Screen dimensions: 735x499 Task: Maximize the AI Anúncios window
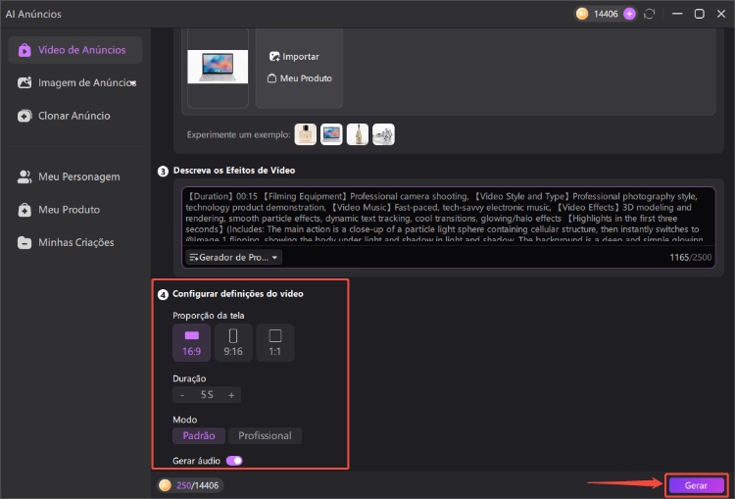(700, 14)
